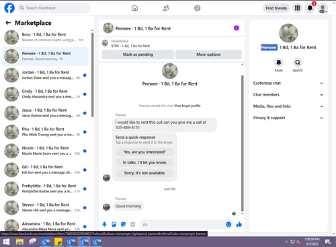Open the Home feed icon

[134, 8]
